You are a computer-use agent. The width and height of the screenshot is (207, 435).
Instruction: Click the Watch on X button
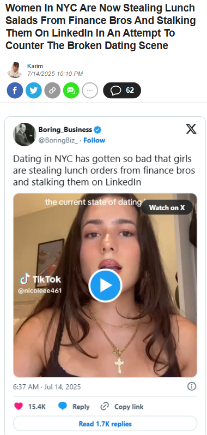point(167,207)
